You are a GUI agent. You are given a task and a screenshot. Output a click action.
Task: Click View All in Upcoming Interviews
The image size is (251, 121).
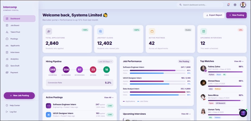186,114
